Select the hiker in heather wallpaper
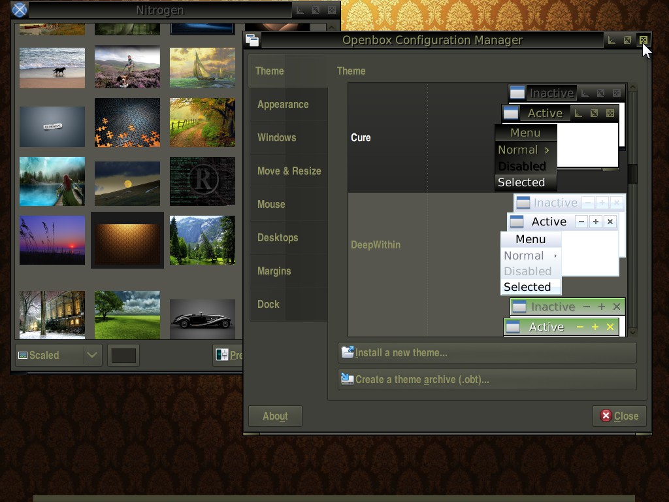 [x=127, y=67]
